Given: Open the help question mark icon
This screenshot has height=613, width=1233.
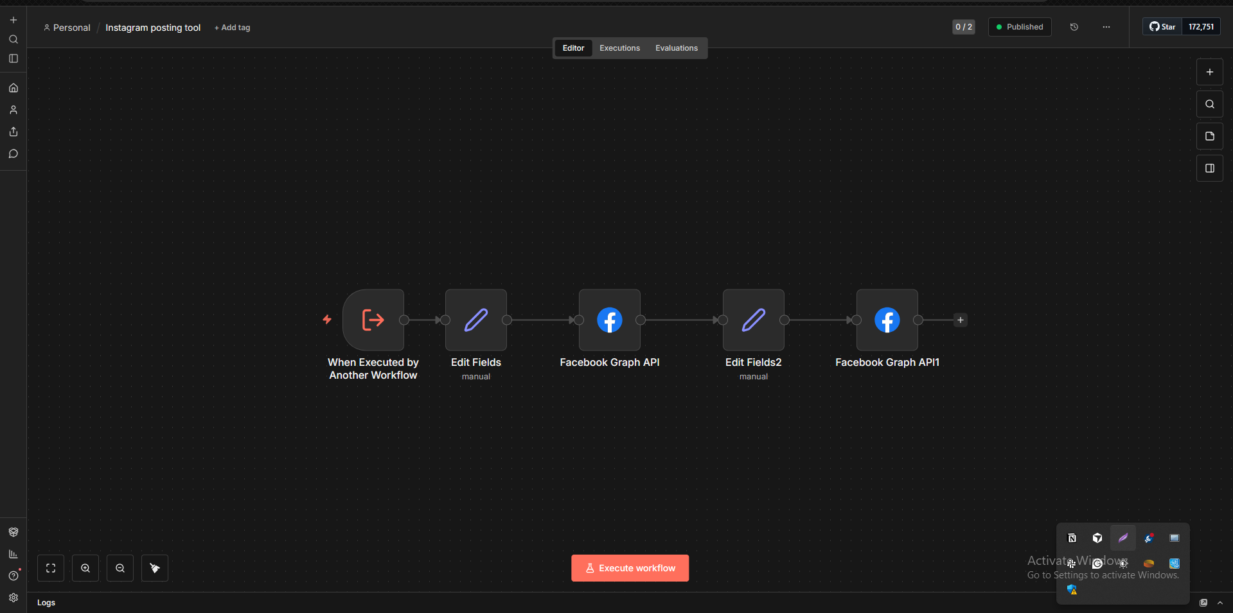Looking at the screenshot, I should (13, 576).
